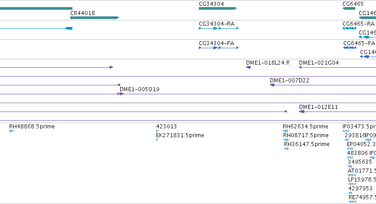This screenshot has width=376, height=204.
Task: Click the CG6465-PA blue arrows glyph
Action: click(x=349, y=48)
